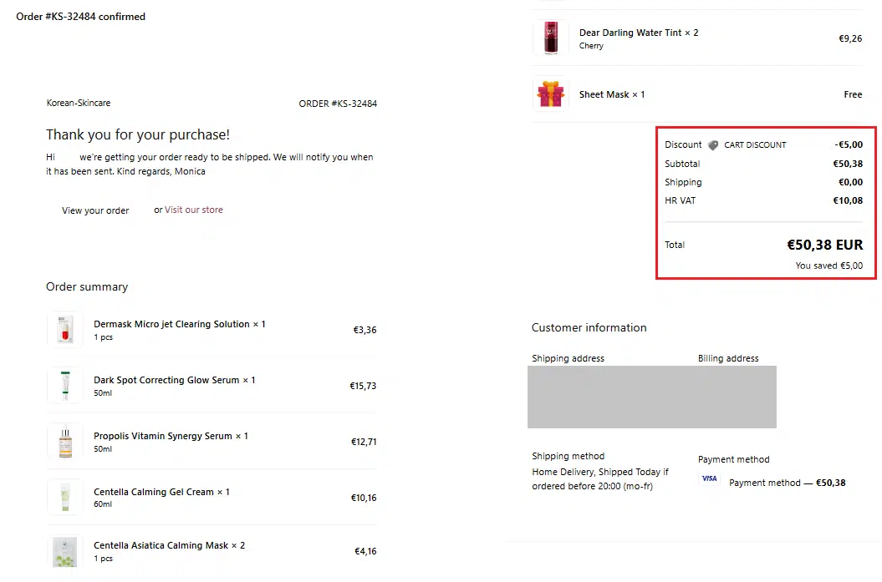This screenshot has height=582, width=882.
Task: Click the Customer information heading
Action: pos(589,328)
